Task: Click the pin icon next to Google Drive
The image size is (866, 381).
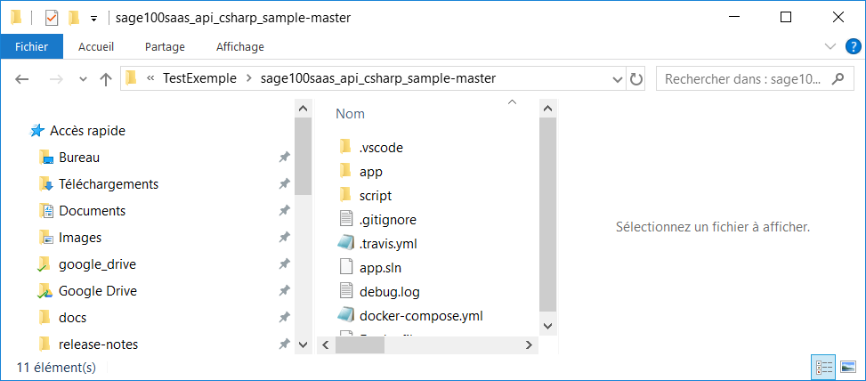Action: [x=284, y=292]
